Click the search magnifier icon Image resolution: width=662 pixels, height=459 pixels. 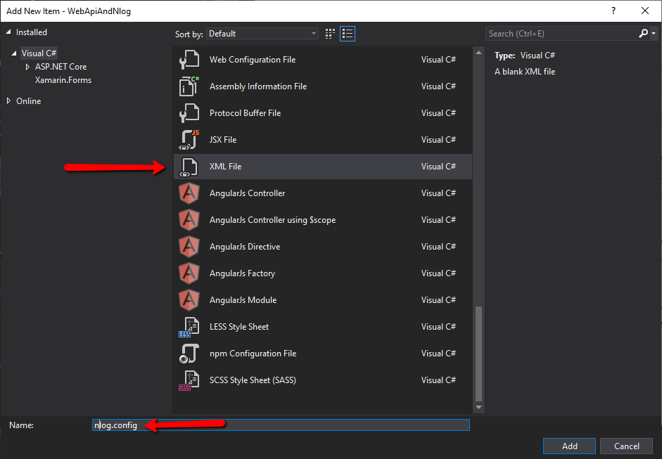pos(643,33)
